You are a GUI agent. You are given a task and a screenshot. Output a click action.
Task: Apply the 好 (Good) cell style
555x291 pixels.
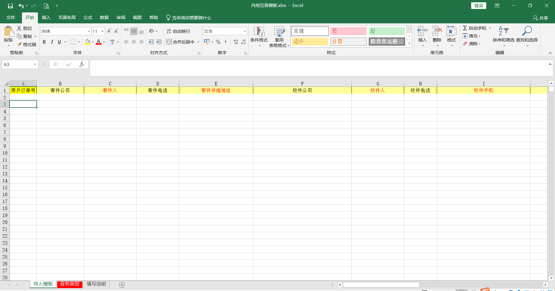point(387,31)
